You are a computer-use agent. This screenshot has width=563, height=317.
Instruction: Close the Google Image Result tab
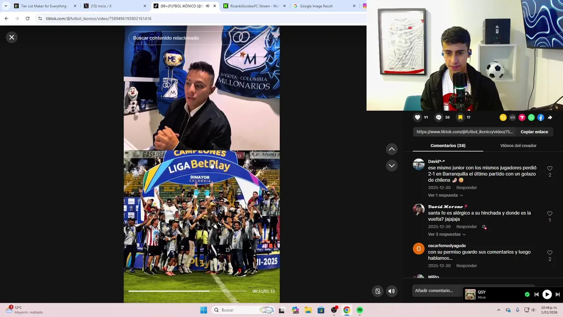[354, 6]
